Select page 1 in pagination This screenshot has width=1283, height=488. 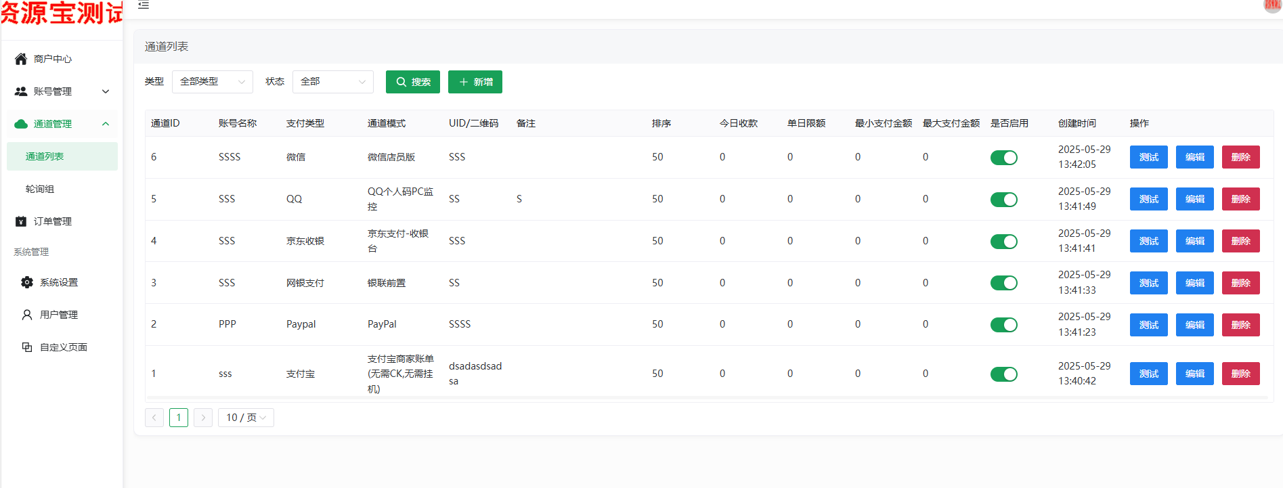[179, 418]
